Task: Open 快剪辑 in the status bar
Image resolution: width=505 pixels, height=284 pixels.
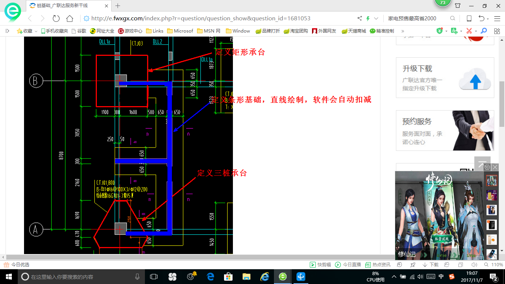Action: (x=321, y=265)
